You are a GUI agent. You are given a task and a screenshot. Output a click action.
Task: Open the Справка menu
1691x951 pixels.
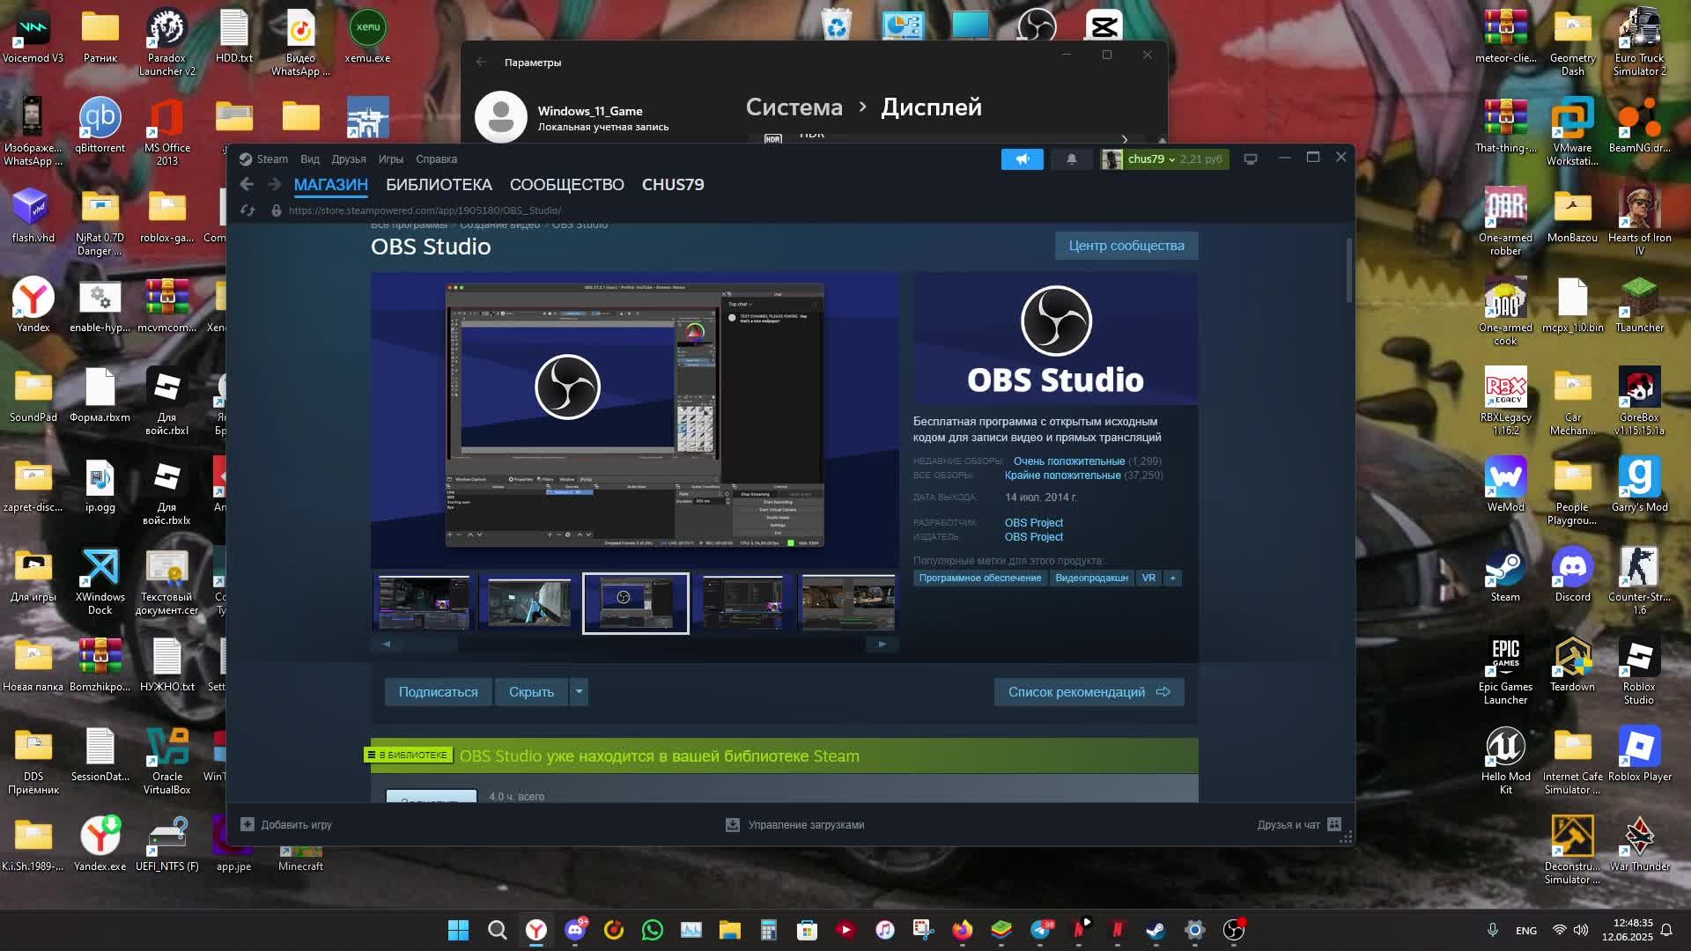coord(436,159)
